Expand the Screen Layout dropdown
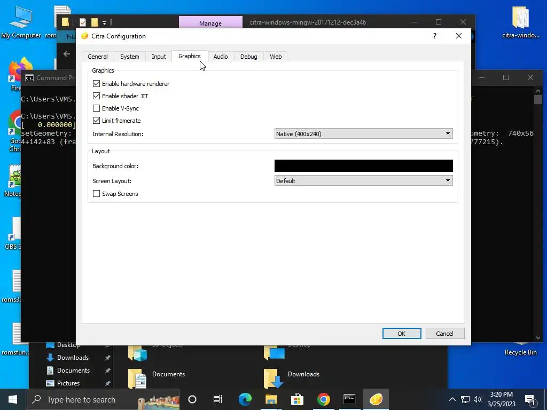Image resolution: width=547 pixels, height=410 pixels. click(363, 180)
